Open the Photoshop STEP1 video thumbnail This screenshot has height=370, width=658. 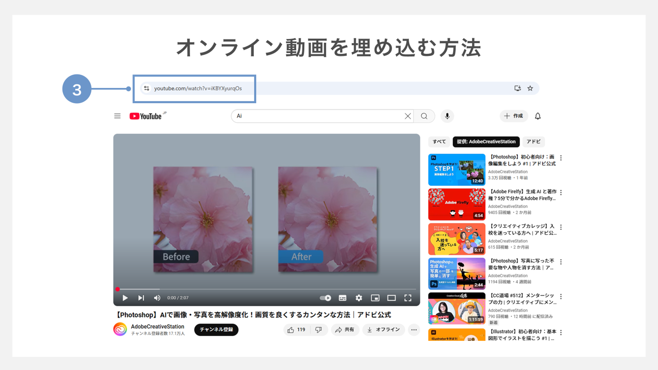pos(456,170)
